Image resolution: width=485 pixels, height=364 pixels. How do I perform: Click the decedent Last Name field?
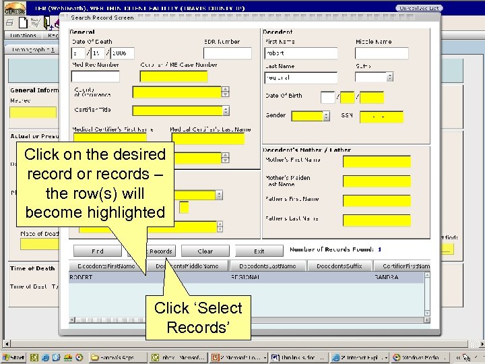[301, 78]
